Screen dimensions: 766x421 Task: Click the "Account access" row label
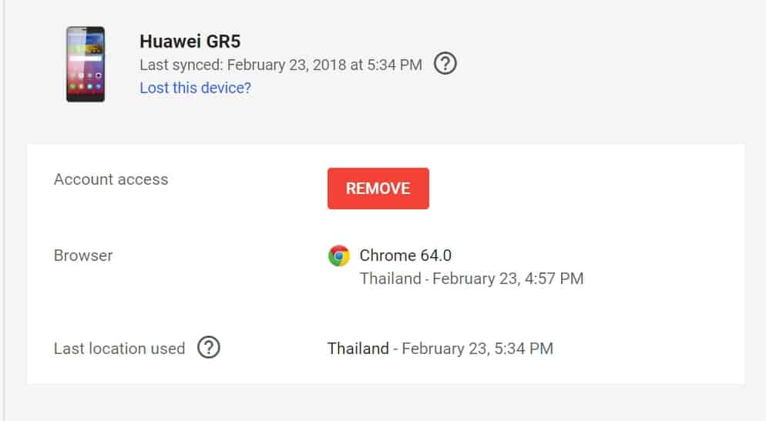click(x=111, y=179)
